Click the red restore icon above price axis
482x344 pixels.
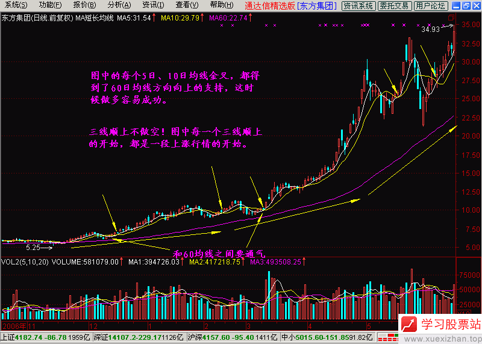[451, 17]
